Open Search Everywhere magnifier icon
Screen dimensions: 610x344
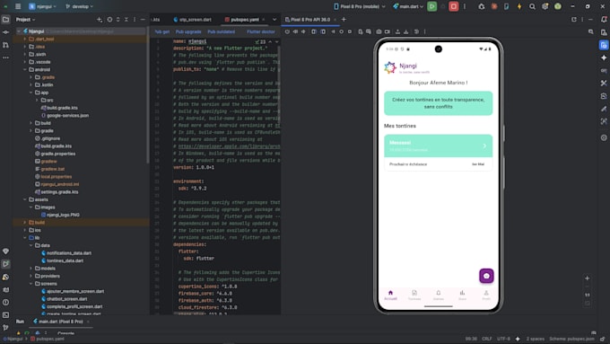532,6
